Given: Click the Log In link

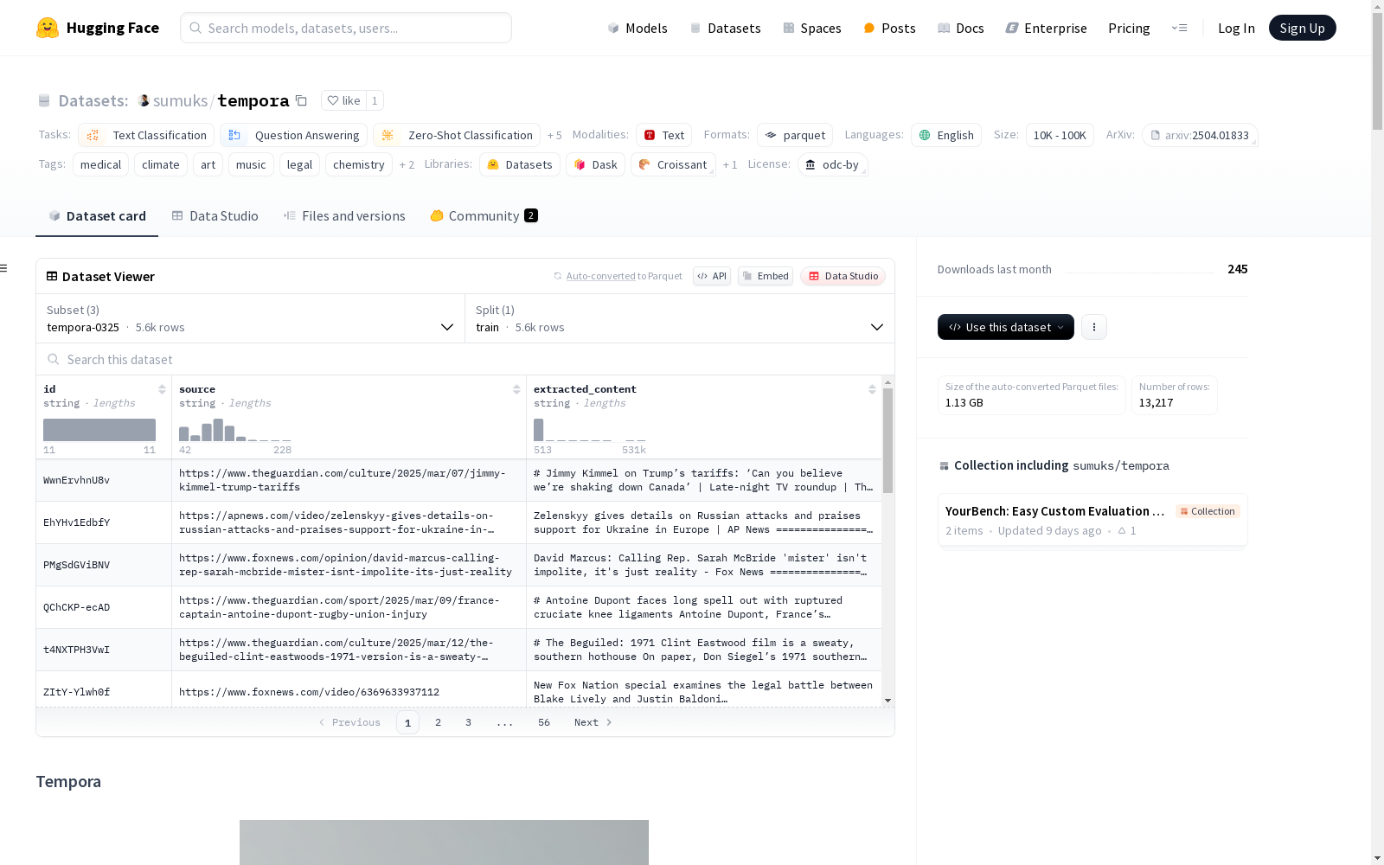Looking at the screenshot, I should [1236, 28].
